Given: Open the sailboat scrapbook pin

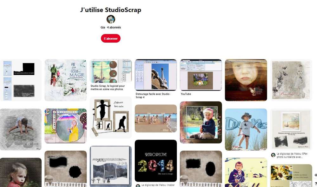Looking at the screenshot, I should (x=111, y=71).
